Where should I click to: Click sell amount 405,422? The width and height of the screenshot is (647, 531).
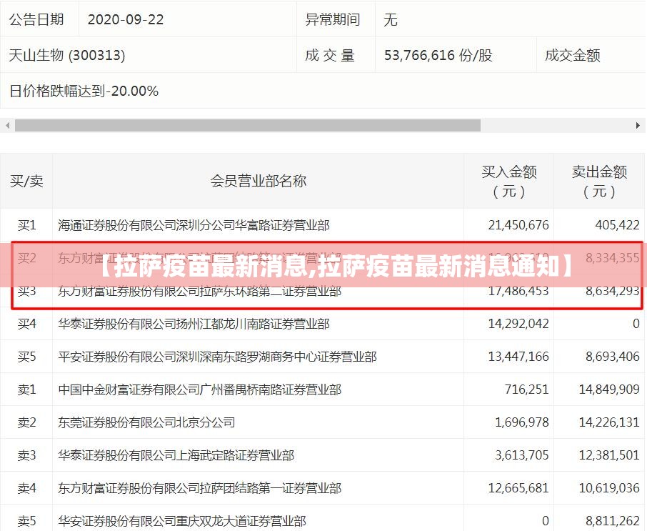617,225
